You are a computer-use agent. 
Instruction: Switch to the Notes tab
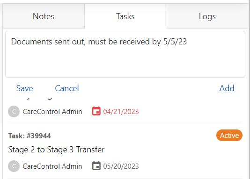tap(44, 16)
